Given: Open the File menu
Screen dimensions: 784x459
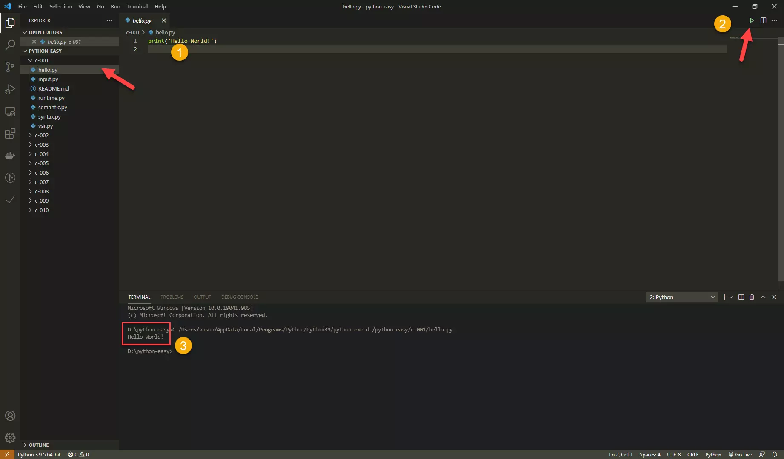Looking at the screenshot, I should click(23, 6).
